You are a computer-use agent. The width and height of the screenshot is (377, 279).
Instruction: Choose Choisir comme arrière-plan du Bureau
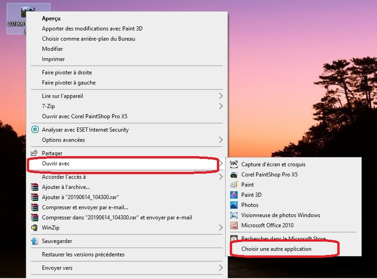coord(127,38)
